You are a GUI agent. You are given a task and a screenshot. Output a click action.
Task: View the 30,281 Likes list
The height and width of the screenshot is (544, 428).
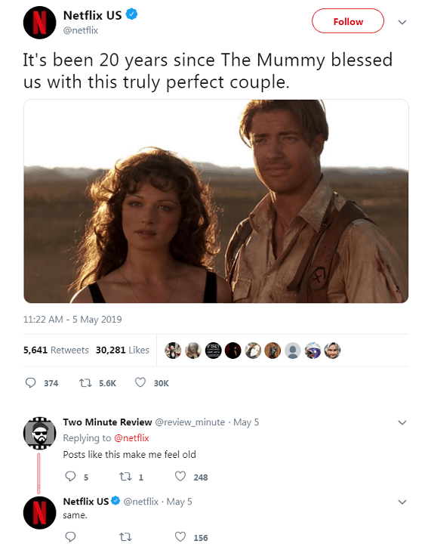[x=122, y=350]
